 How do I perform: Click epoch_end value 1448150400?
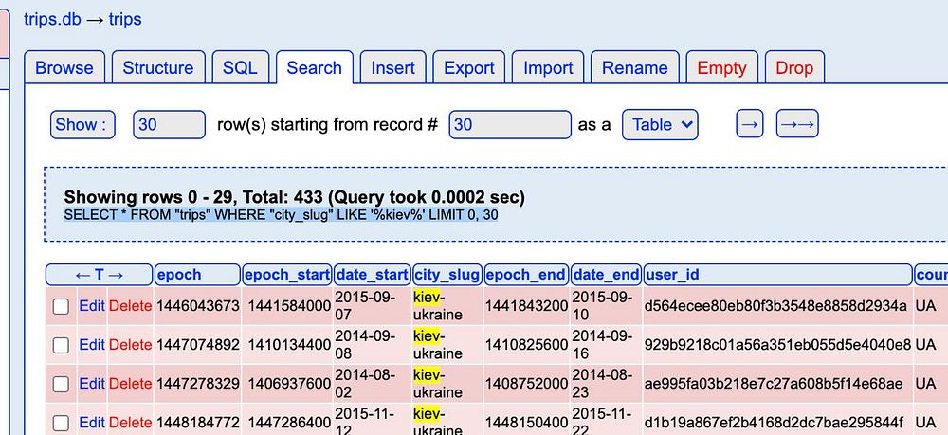(526, 423)
